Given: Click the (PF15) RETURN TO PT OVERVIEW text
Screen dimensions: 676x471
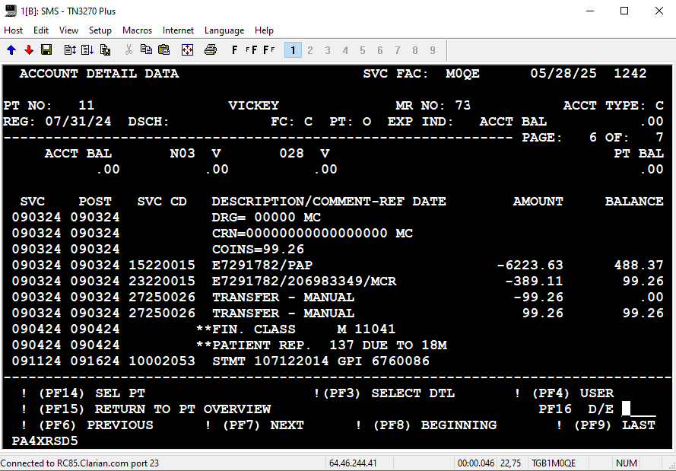Looking at the screenshot, I should 155,409.
